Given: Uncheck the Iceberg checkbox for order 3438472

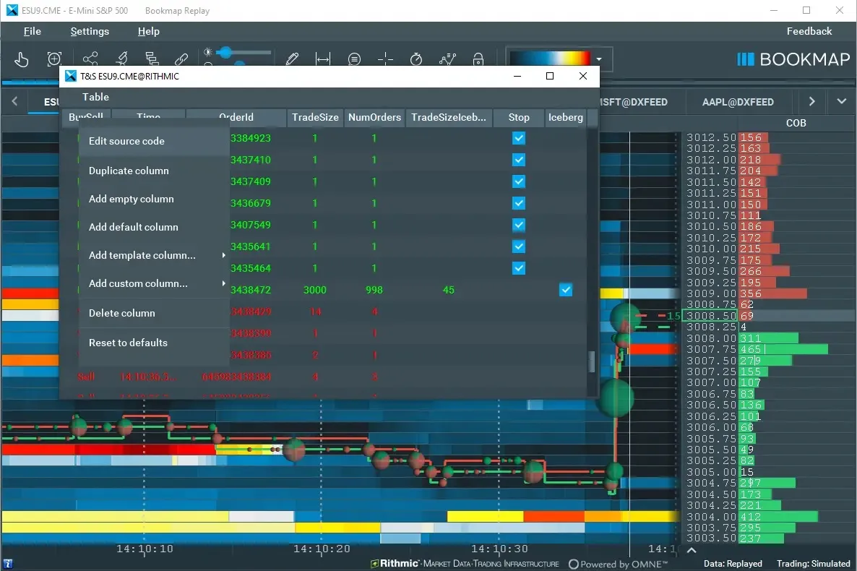Looking at the screenshot, I should 566,290.
